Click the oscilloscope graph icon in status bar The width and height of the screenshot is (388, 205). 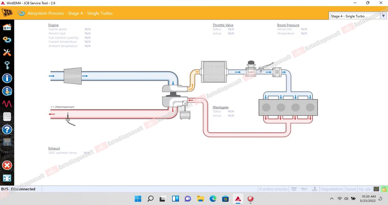tap(377, 189)
